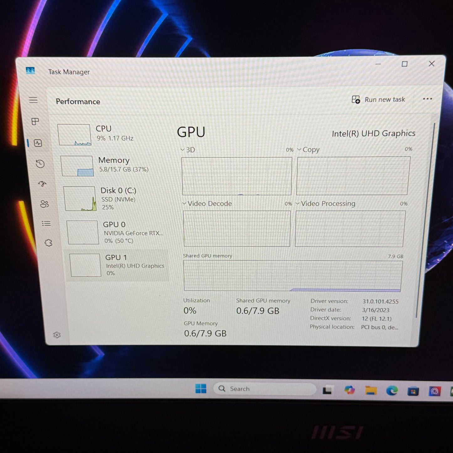Viewport: 453px width, 453px height.
Task: Open the Services view icon
Action: 48,242
